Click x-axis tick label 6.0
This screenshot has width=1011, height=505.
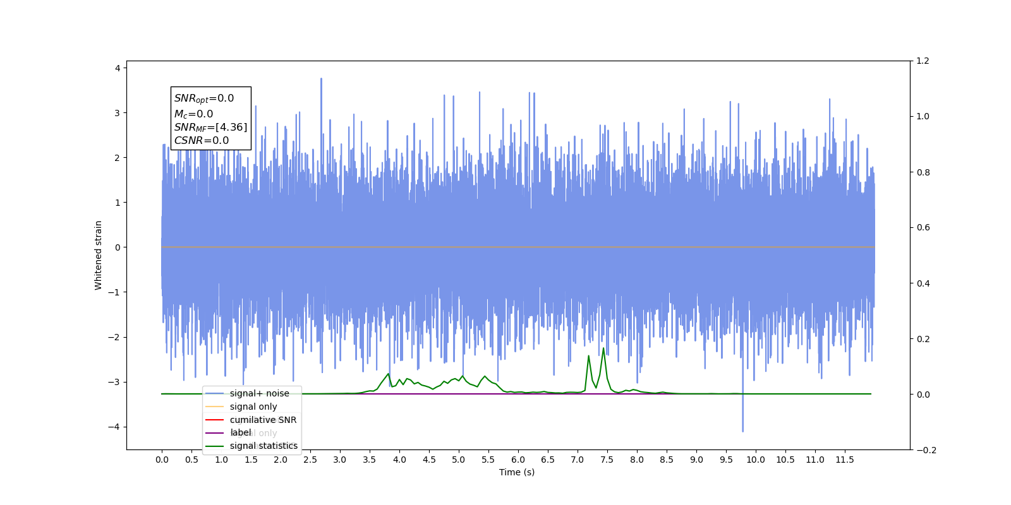(x=518, y=460)
